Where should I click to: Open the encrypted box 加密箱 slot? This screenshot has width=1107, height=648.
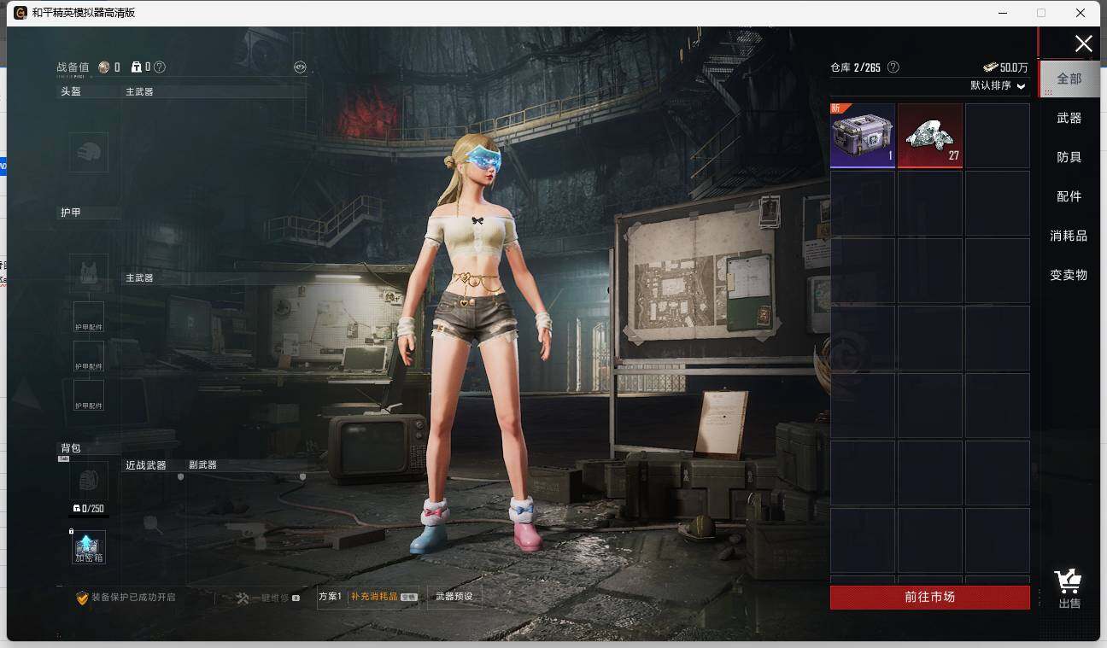89,547
